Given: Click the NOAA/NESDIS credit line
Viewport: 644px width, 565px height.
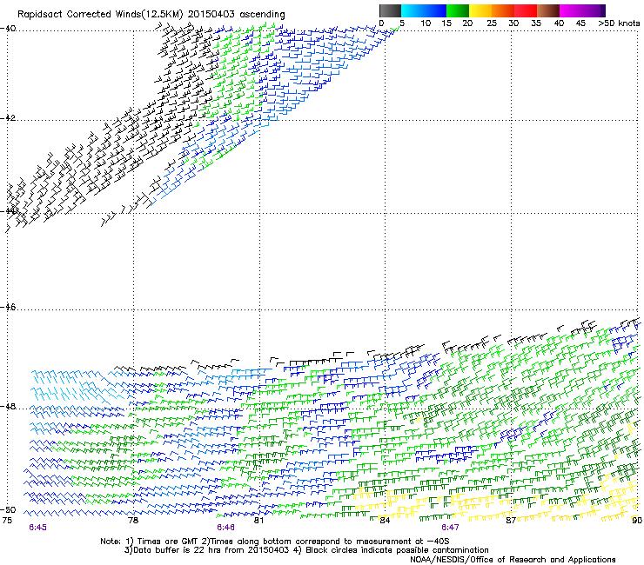Looking at the screenshot, I should 513,560.
